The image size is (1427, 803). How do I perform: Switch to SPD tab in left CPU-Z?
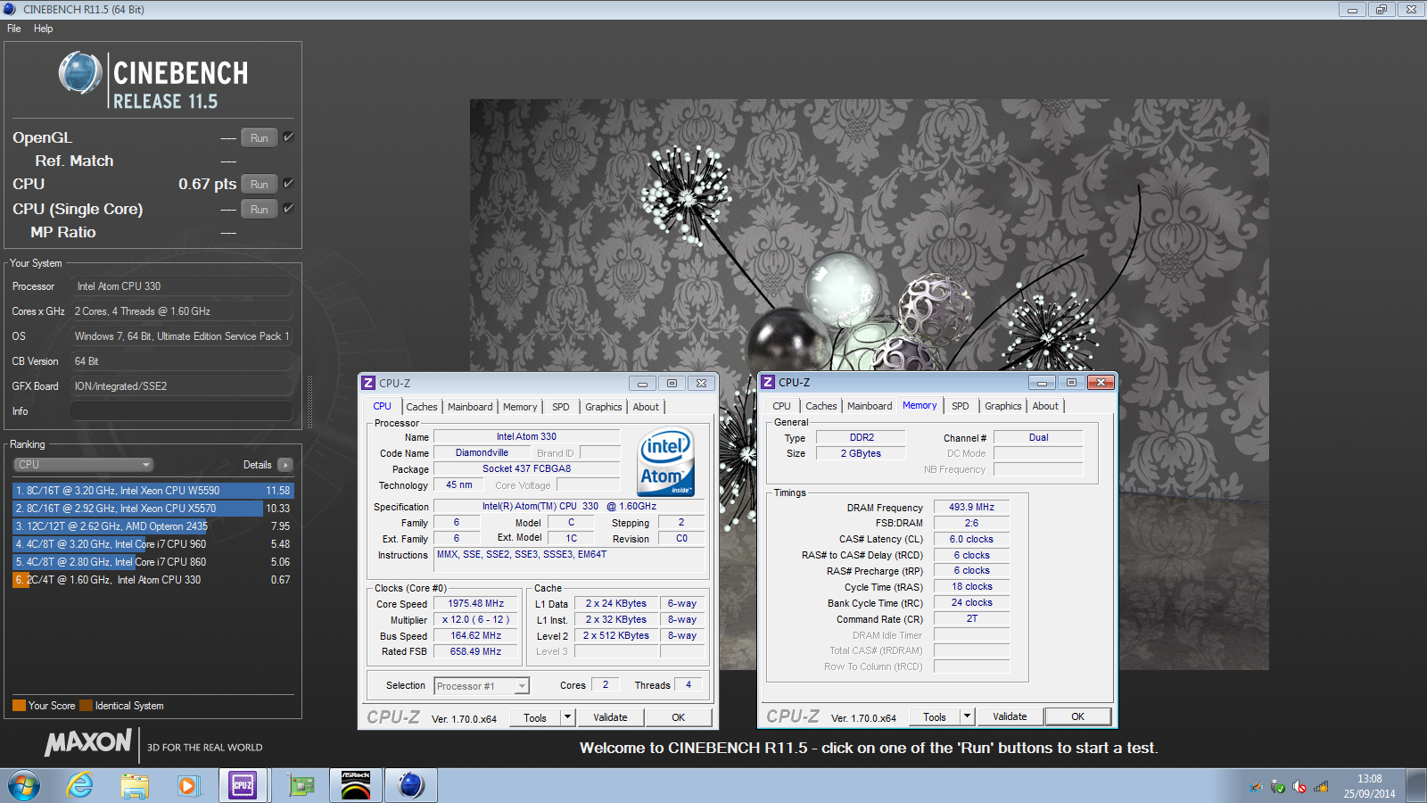561,407
